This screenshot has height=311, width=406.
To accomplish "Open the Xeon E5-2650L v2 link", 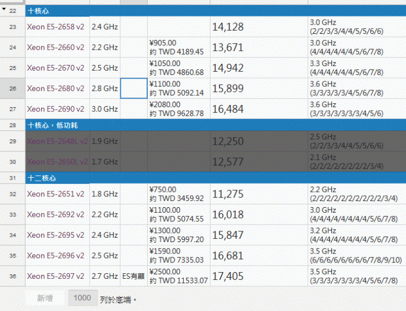I will tap(58, 162).
